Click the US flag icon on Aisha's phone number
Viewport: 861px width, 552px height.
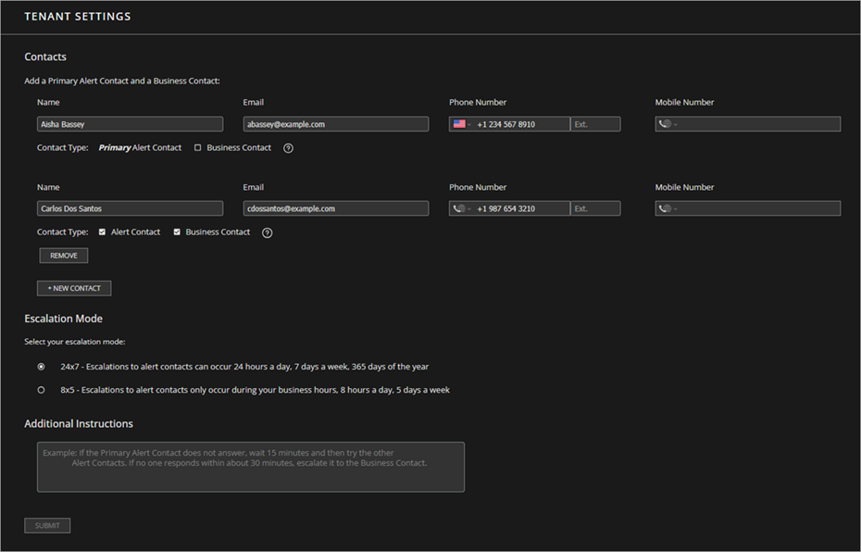(458, 123)
